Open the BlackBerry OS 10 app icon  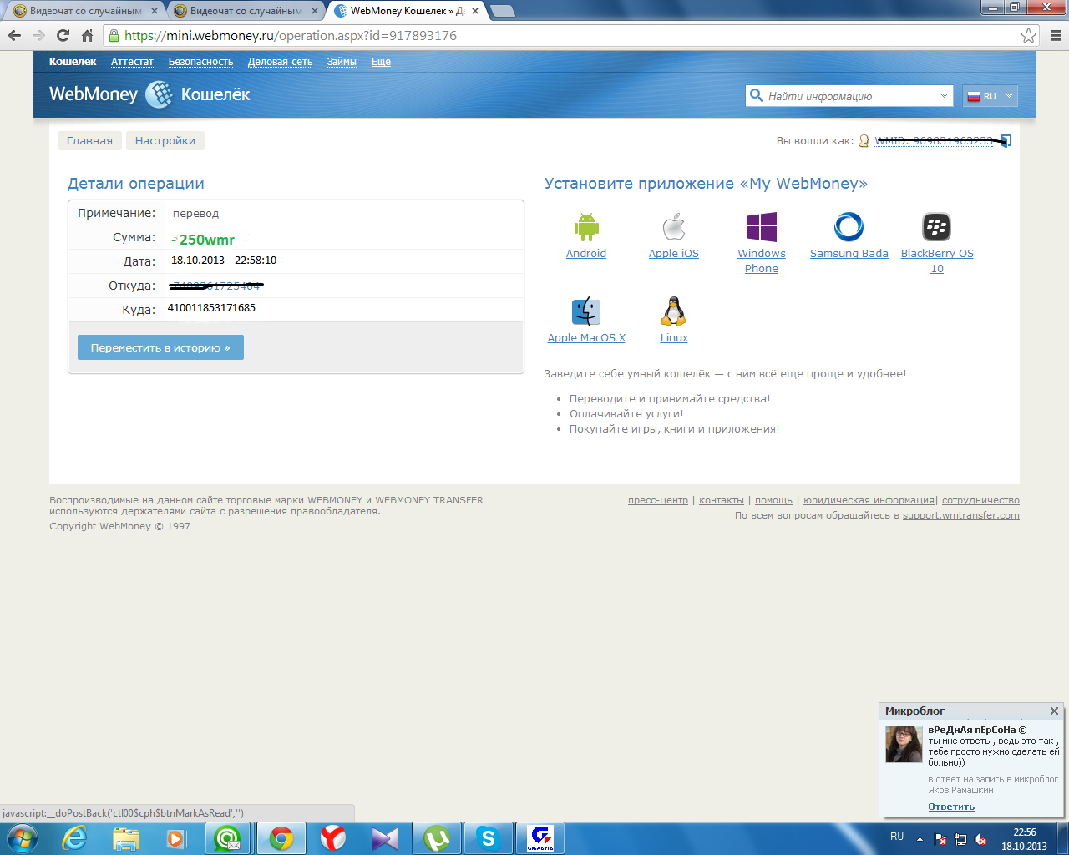937,227
